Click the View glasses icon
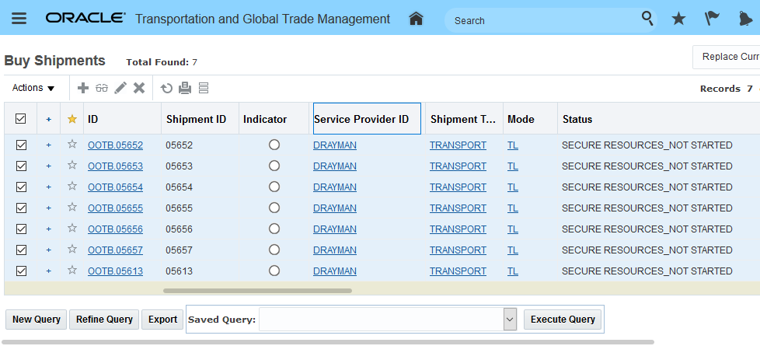The image size is (760, 346). [102, 88]
